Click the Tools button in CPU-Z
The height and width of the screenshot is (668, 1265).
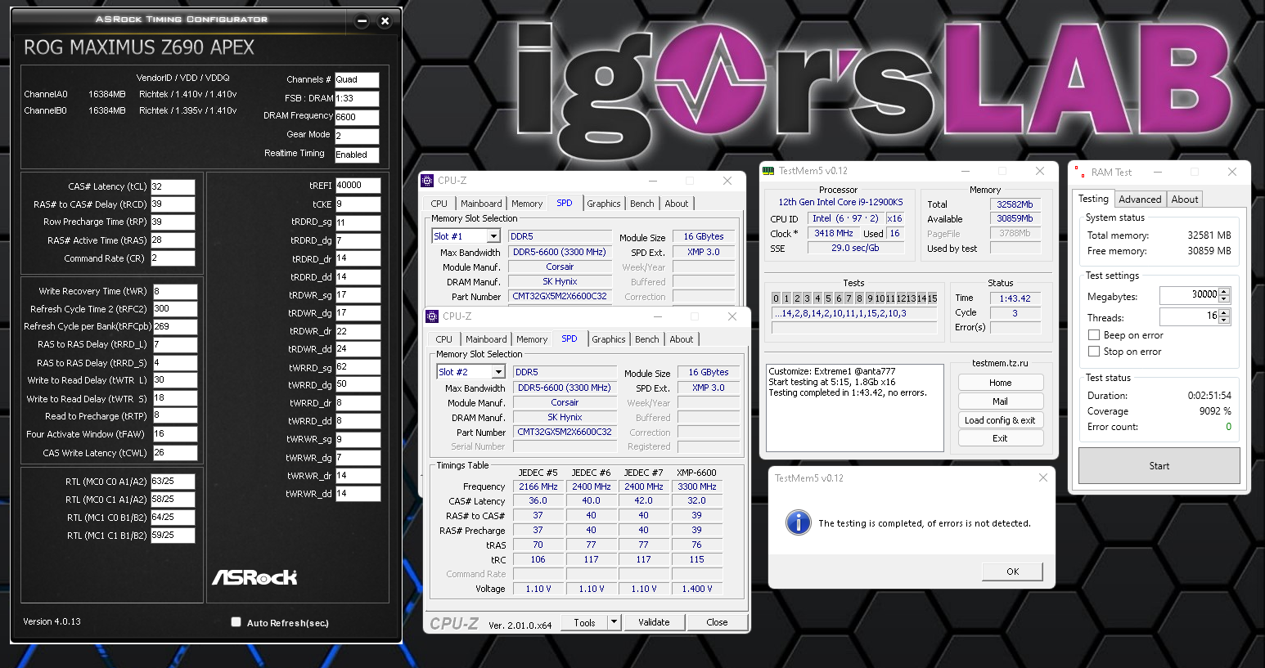(584, 622)
